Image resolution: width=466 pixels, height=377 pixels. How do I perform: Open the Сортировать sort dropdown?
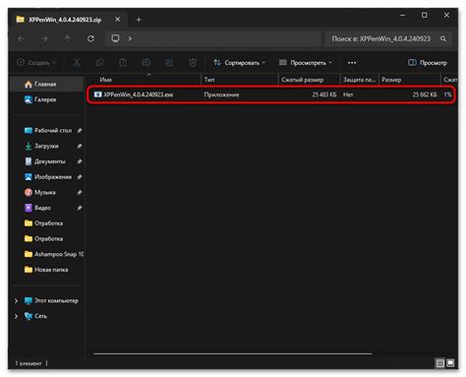(x=239, y=62)
